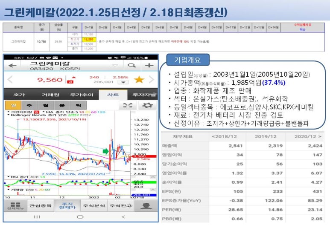Click the 2019/12 column header
This screenshot has width=330, height=228.
(266, 137)
